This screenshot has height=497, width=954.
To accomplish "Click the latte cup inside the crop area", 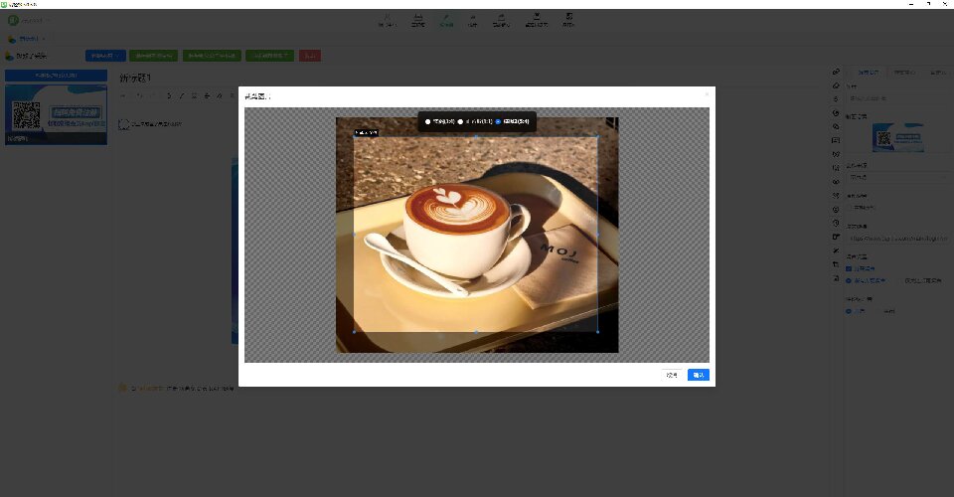I will [459, 221].
